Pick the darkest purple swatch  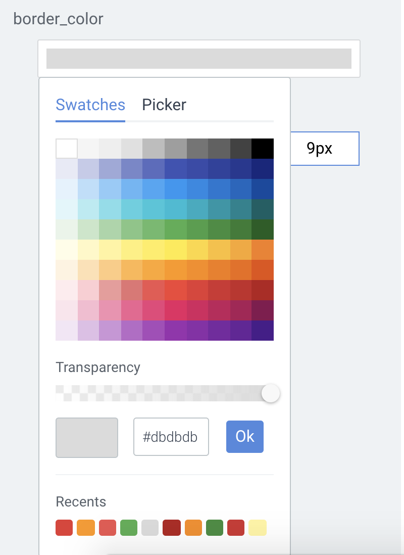263,331
